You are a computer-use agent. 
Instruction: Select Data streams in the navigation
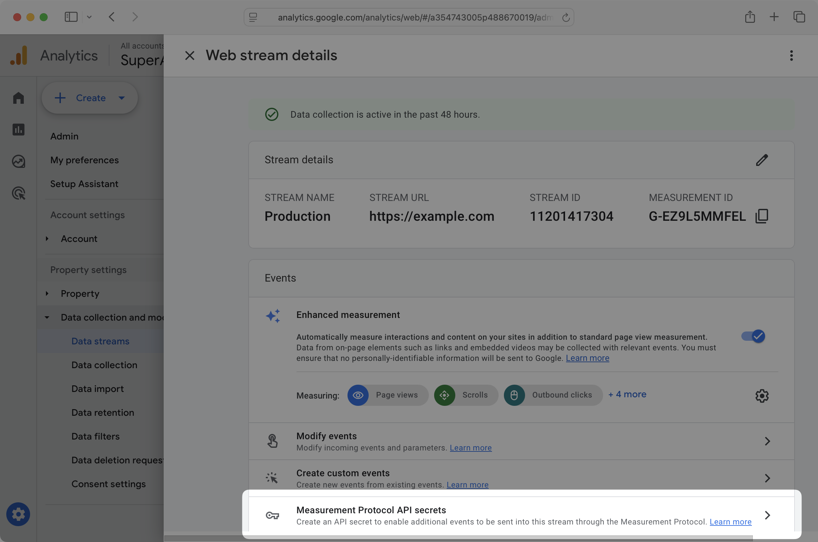100,341
